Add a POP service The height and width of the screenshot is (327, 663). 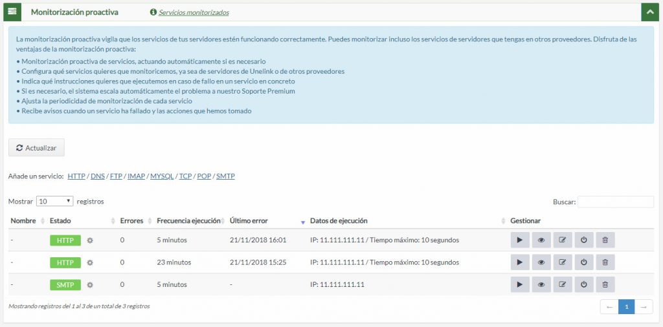tap(204, 176)
